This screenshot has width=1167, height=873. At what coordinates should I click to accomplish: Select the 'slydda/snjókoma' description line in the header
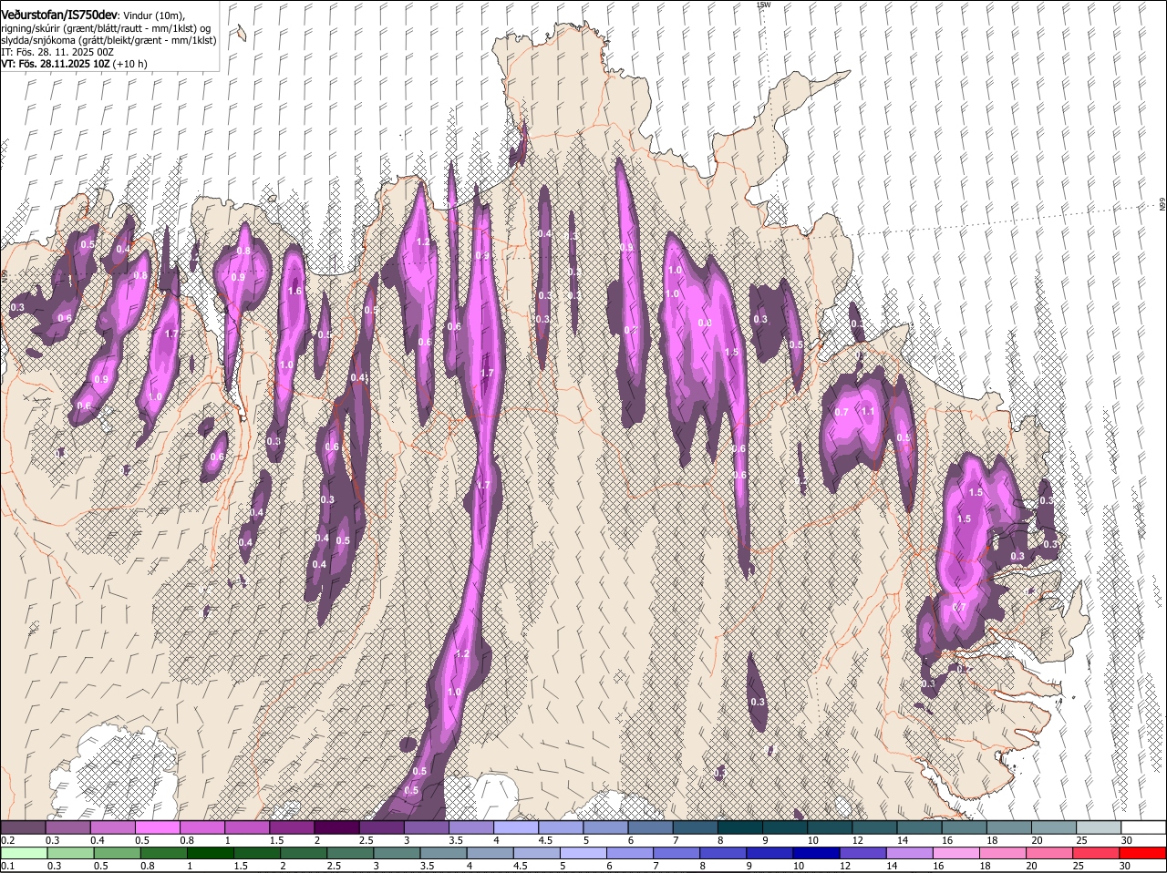click(108, 40)
